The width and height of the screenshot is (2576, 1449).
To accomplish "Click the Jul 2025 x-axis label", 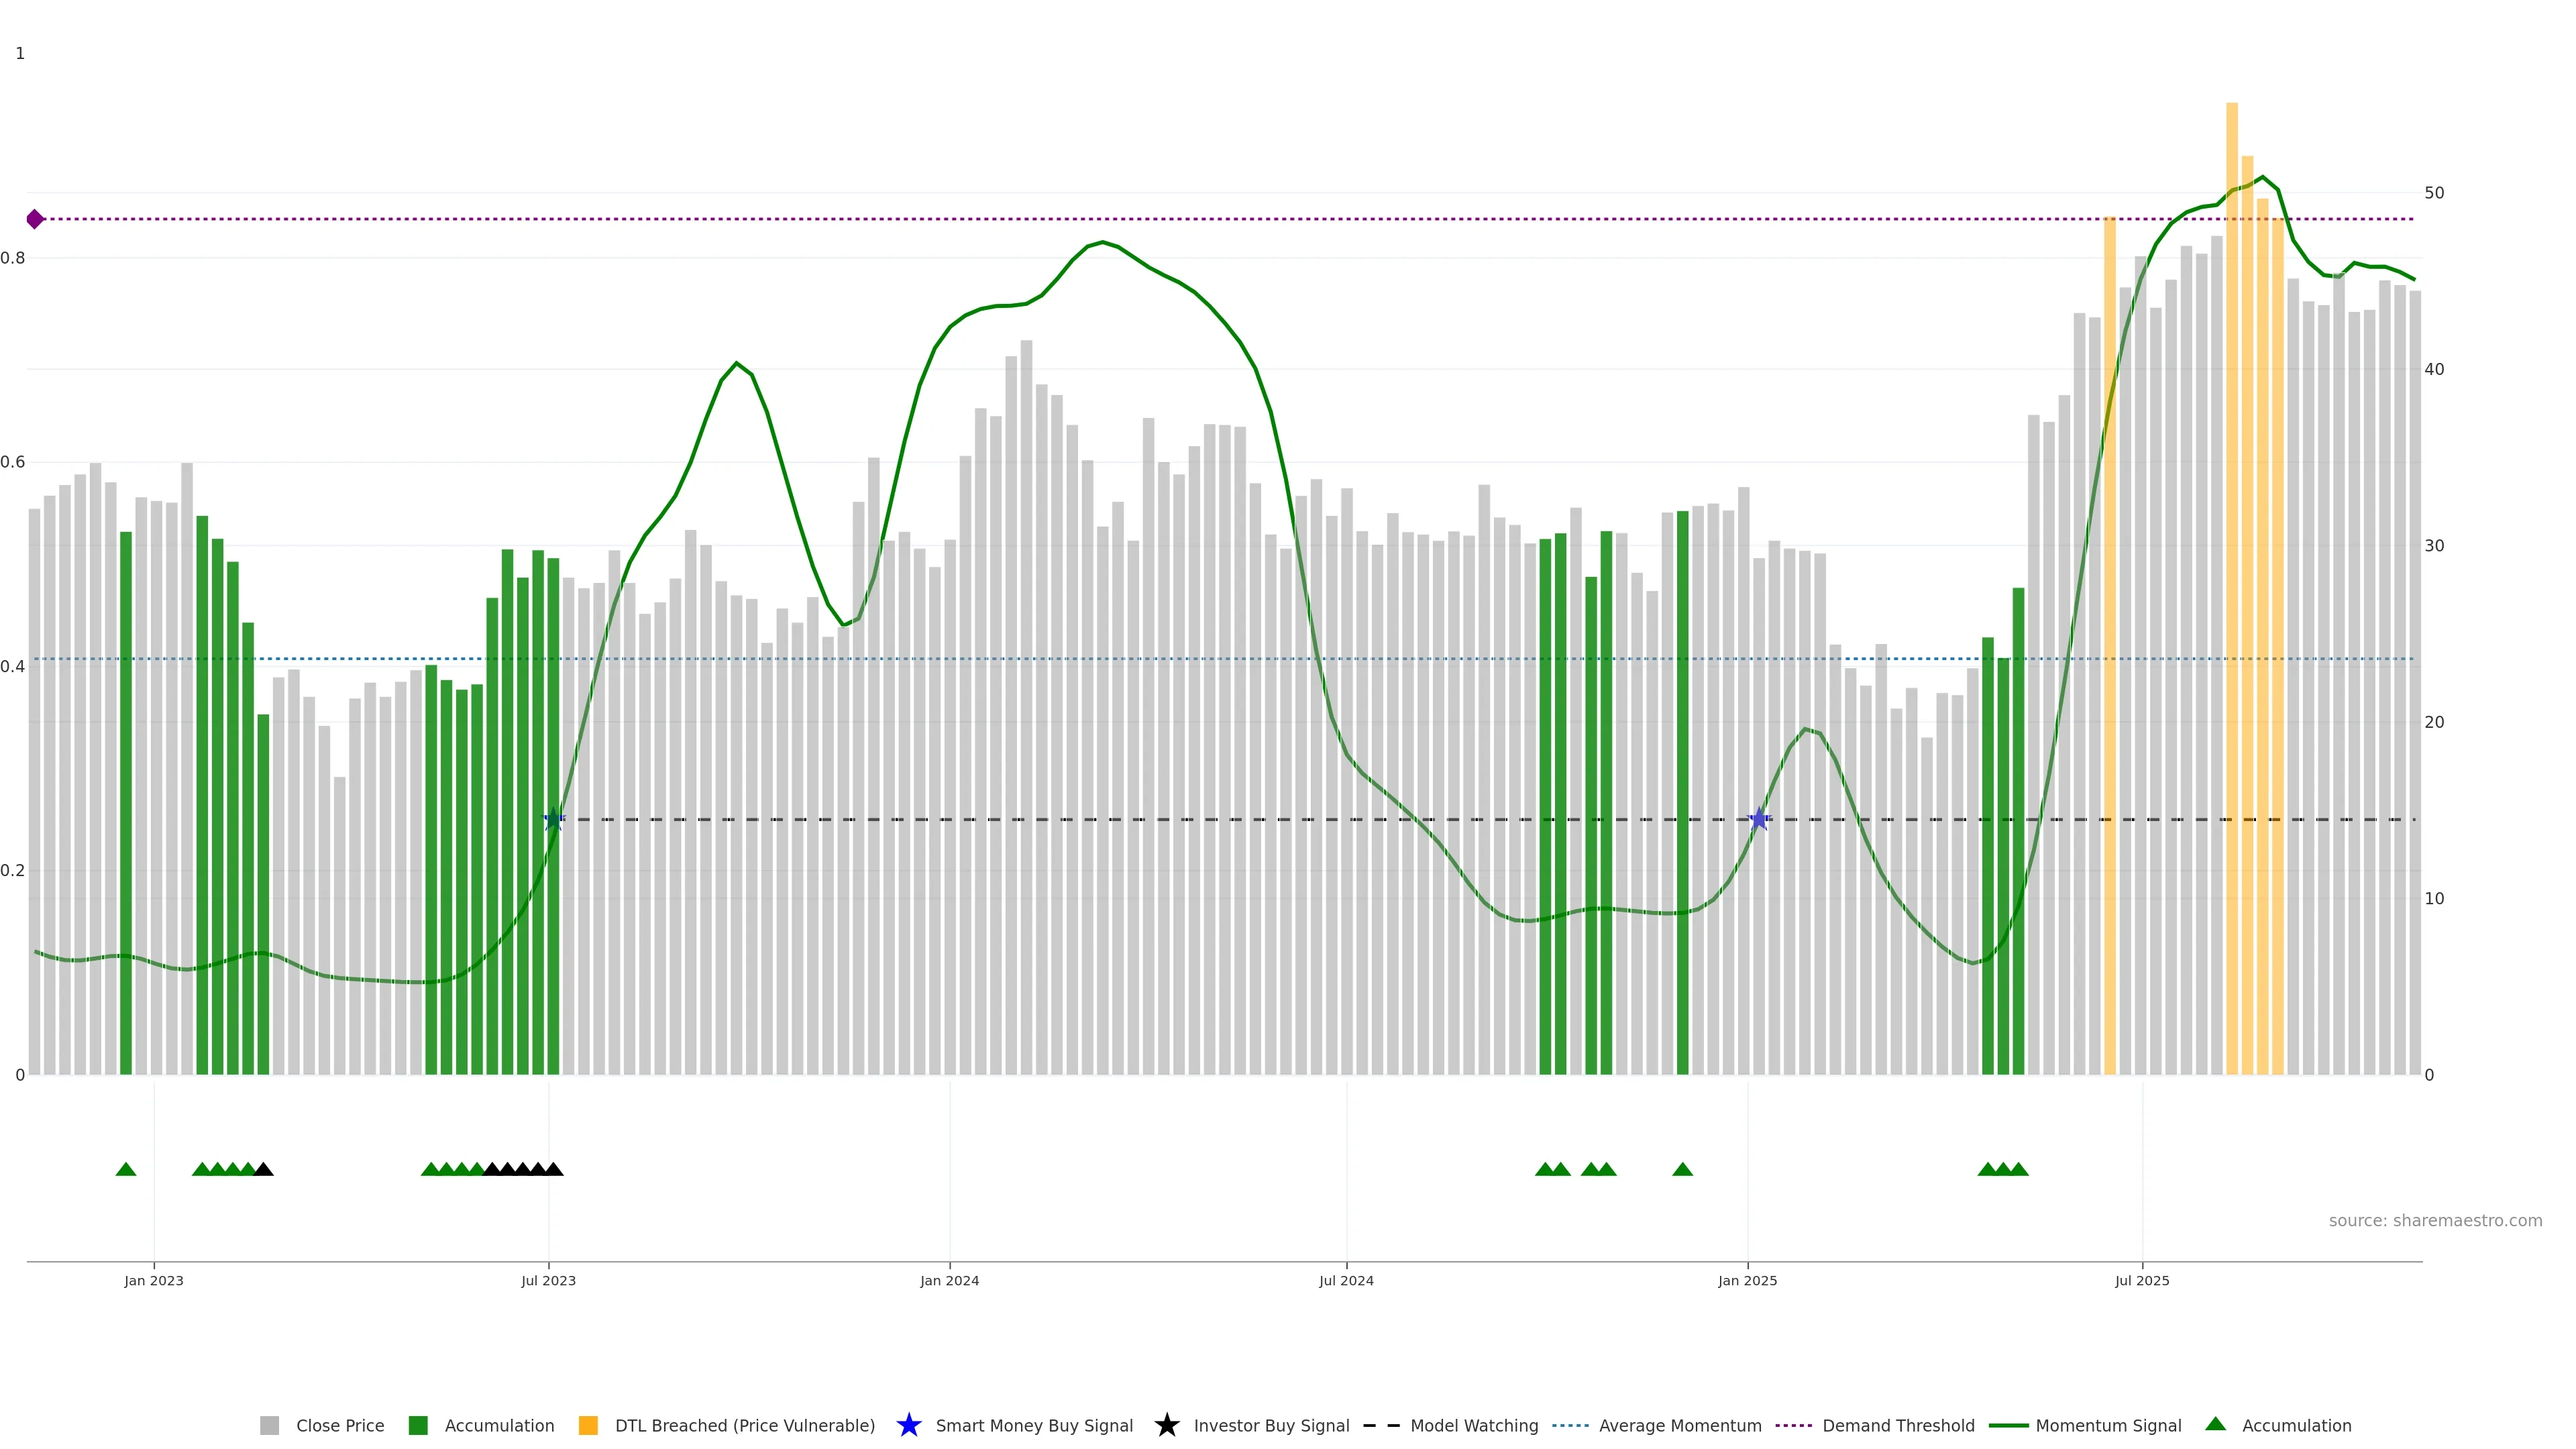I will [2142, 1280].
